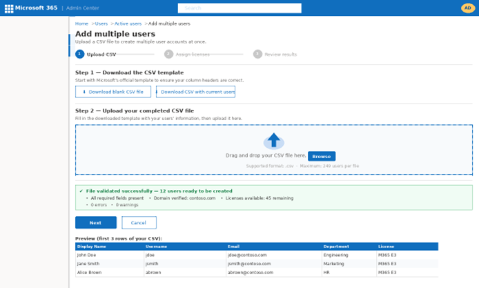479x288 pixels.
Task: Click 'Licenses available: 45 remaining' text
Action: click(260, 198)
